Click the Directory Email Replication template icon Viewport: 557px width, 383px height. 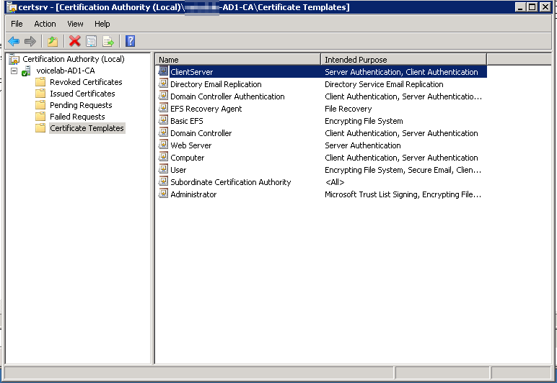(x=163, y=84)
